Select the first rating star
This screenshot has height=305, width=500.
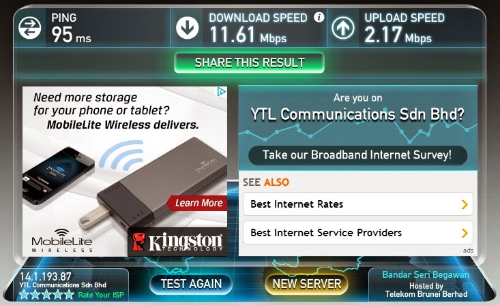pyautogui.click(x=24, y=295)
